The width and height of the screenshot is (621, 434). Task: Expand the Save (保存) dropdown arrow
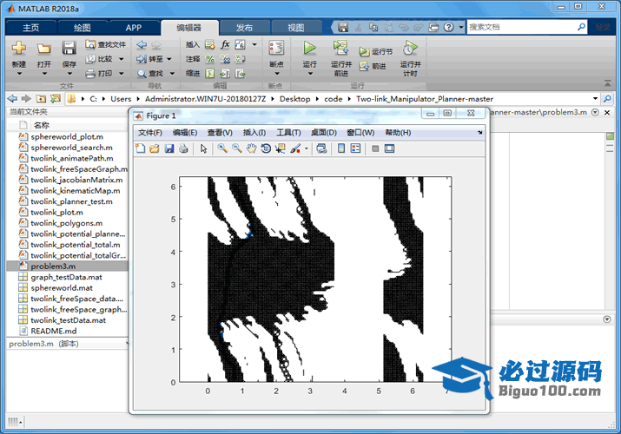point(69,74)
